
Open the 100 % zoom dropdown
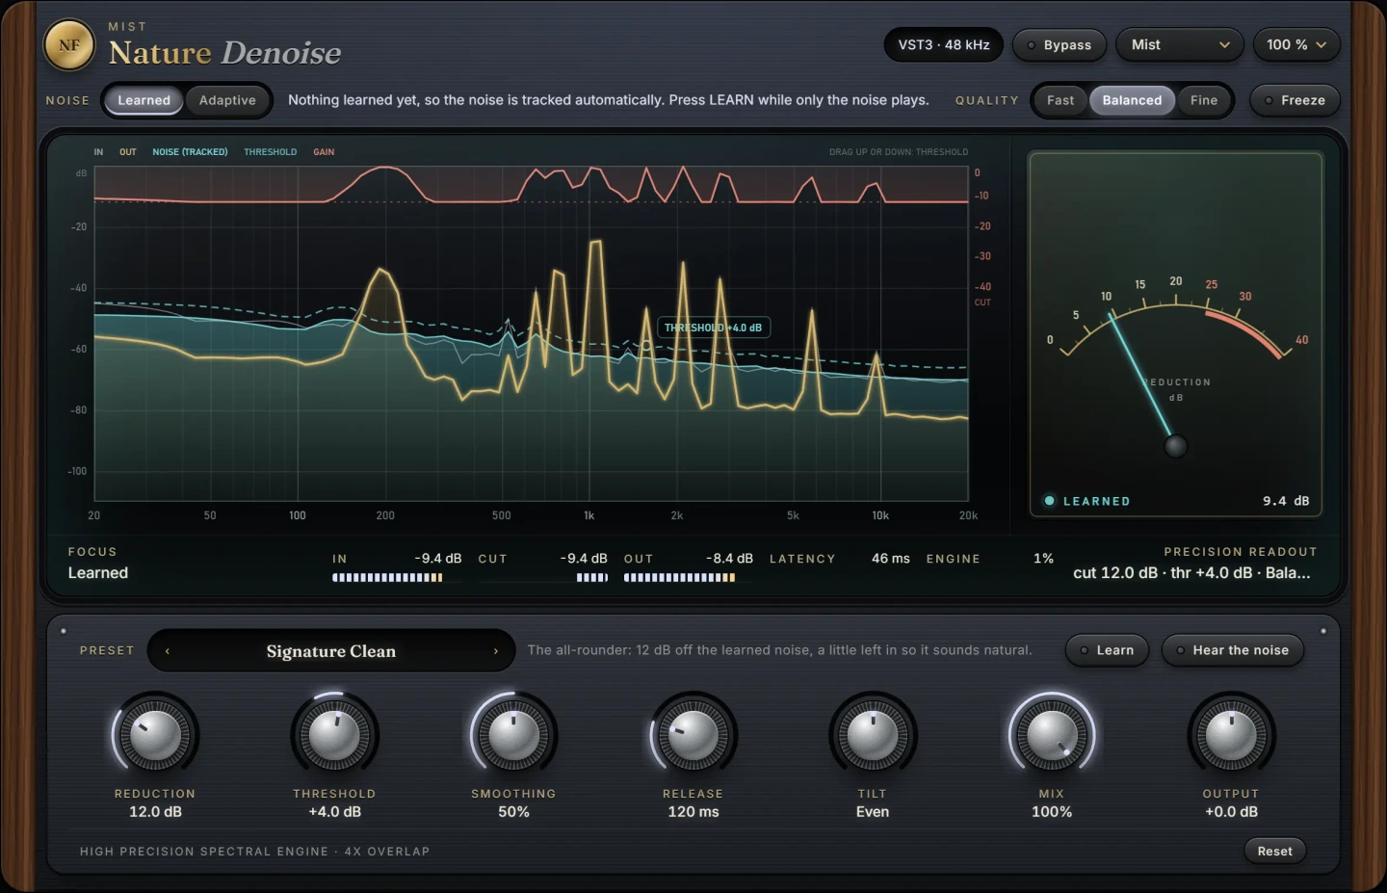pyautogui.click(x=1296, y=45)
